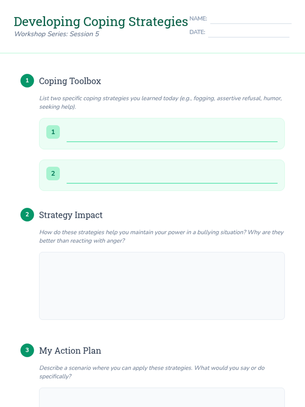Click inside the Strategy Impact answer box
Image resolution: width=305 pixels, height=407 pixels.
click(x=162, y=286)
